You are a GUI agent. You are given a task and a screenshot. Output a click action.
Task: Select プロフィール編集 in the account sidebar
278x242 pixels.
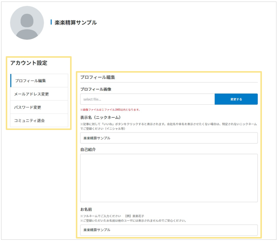click(x=31, y=81)
